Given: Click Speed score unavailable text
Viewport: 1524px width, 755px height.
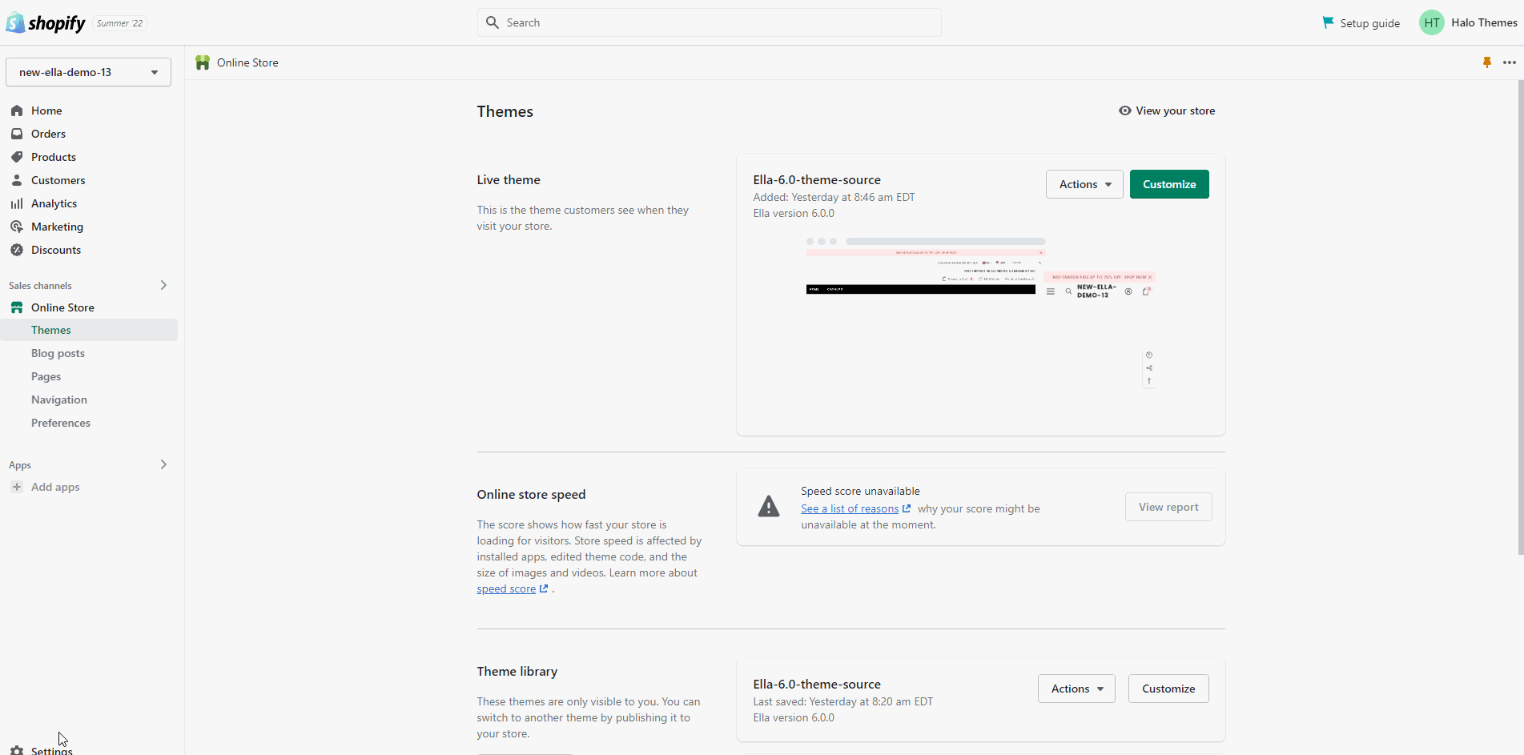Looking at the screenshot, I should click(x=860, y=491).
